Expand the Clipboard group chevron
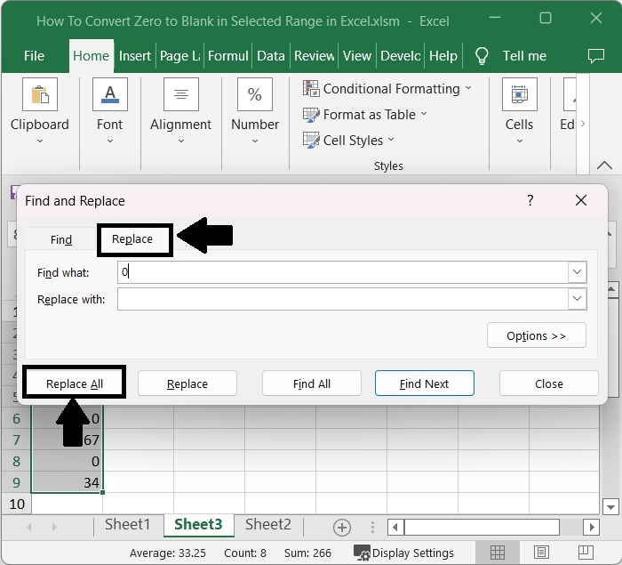 pyautogui.click(x=40, y=141)
